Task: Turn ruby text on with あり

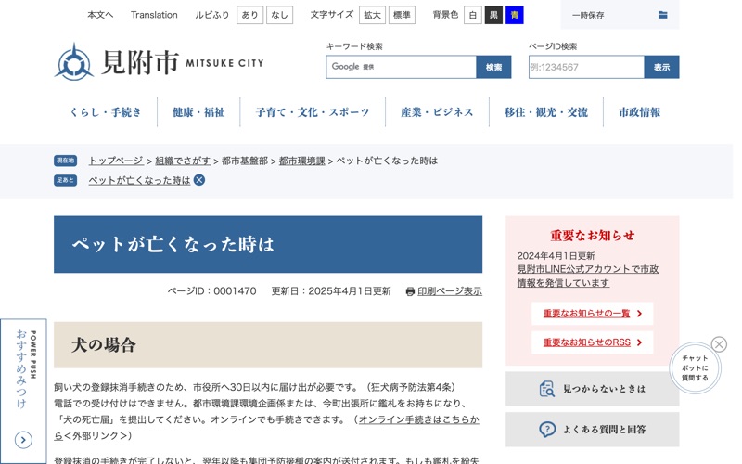Action: click(249, 15)
